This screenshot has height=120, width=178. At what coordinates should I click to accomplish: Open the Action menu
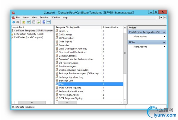pos(26,17)
